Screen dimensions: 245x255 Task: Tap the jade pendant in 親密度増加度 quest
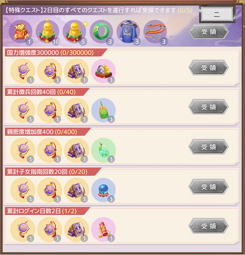pyautogui.click(x=103, y=150)
